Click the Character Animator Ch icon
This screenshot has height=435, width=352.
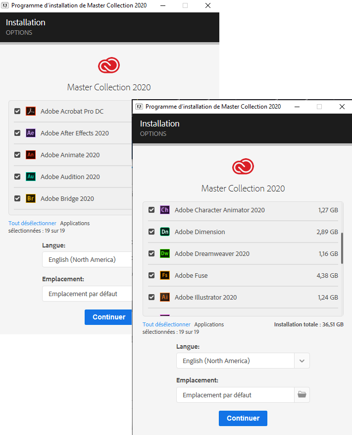tap(165, 210)
